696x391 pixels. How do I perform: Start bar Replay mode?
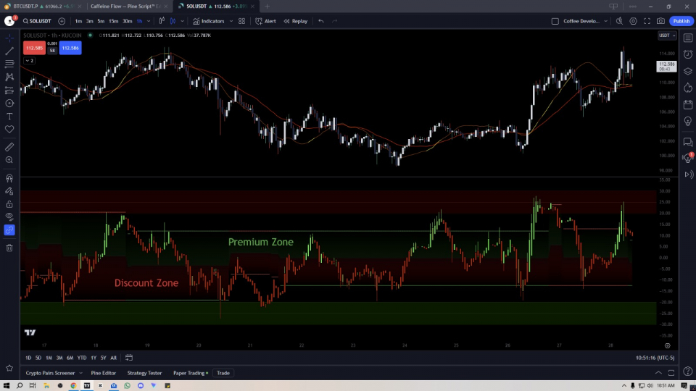click(295, 21)
